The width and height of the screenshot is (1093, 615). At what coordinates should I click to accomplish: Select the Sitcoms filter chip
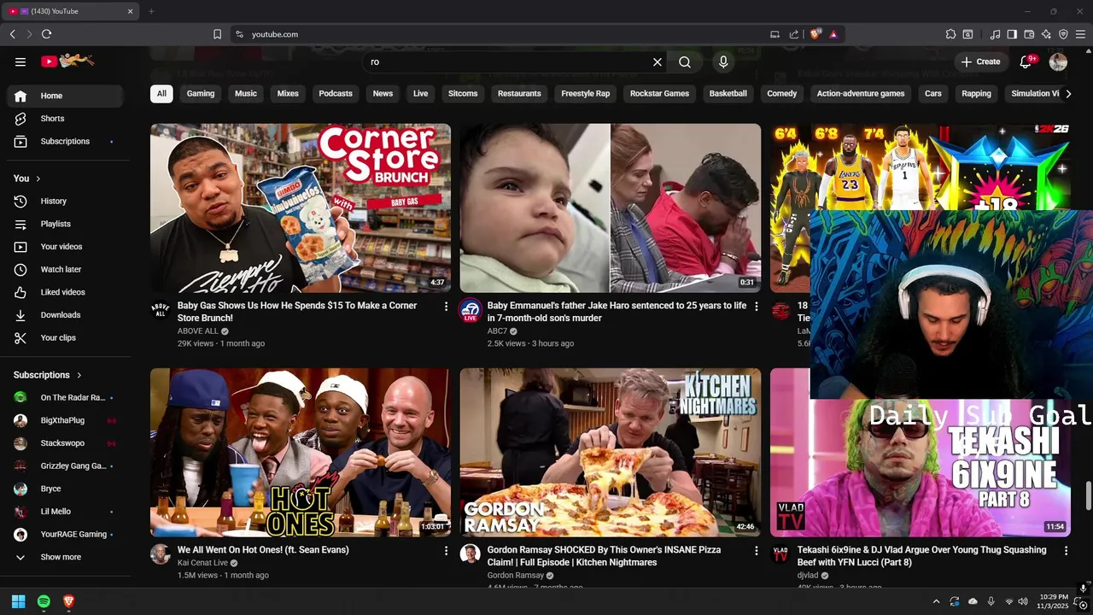click(x=463, y=94)
